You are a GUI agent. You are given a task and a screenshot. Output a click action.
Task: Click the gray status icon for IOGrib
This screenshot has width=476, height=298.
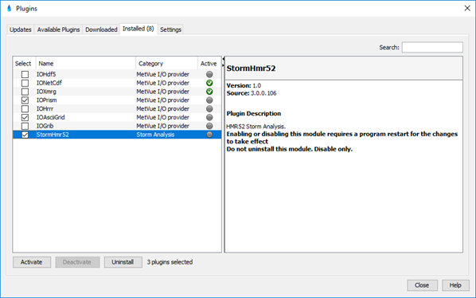coord(209,126)
